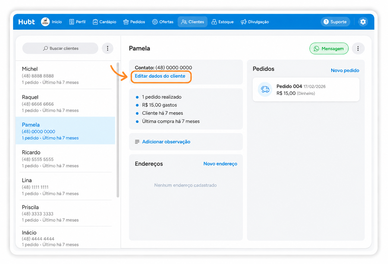Click Novo endereço link

click(220, 164)
